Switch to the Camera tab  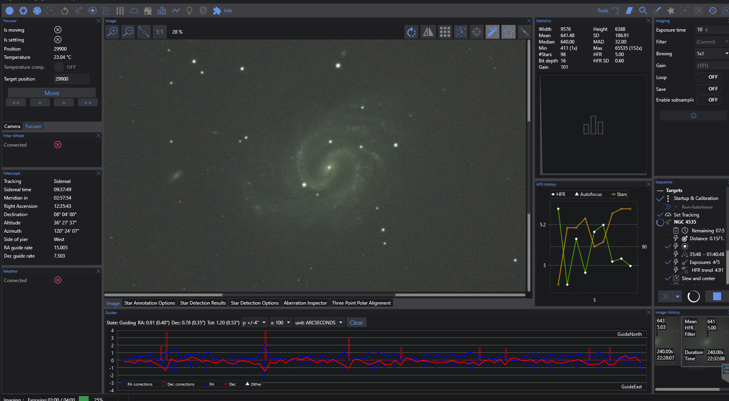12,126
